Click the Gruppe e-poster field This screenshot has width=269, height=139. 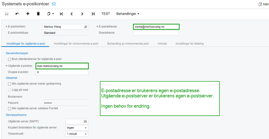[62, 72]
